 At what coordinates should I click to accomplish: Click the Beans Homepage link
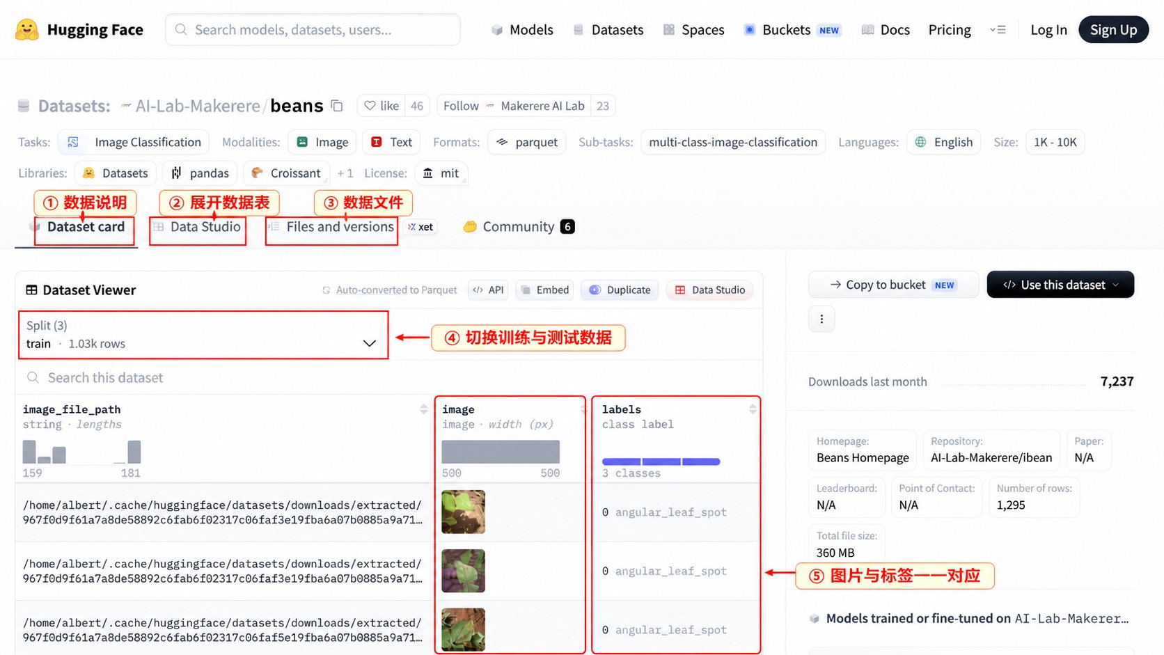pyautogui.click(x=863, y=458)
